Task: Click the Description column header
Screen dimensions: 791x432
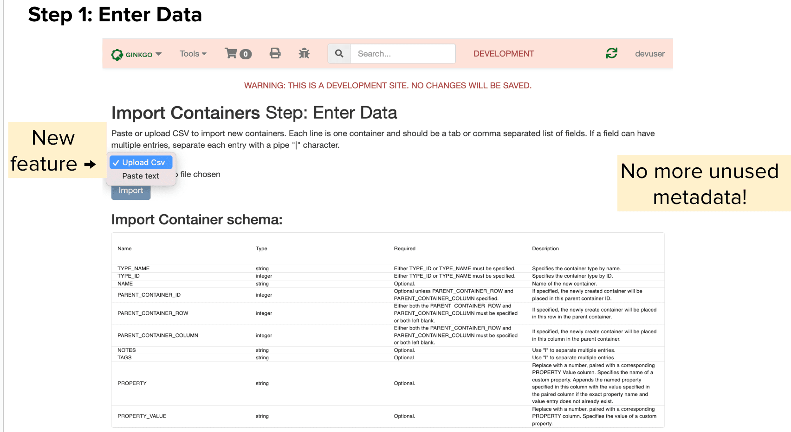Action: tap(545, 249)
